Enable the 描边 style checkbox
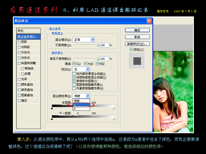The width and height of the screenshot is (206, 154). [x=19, y=101]
